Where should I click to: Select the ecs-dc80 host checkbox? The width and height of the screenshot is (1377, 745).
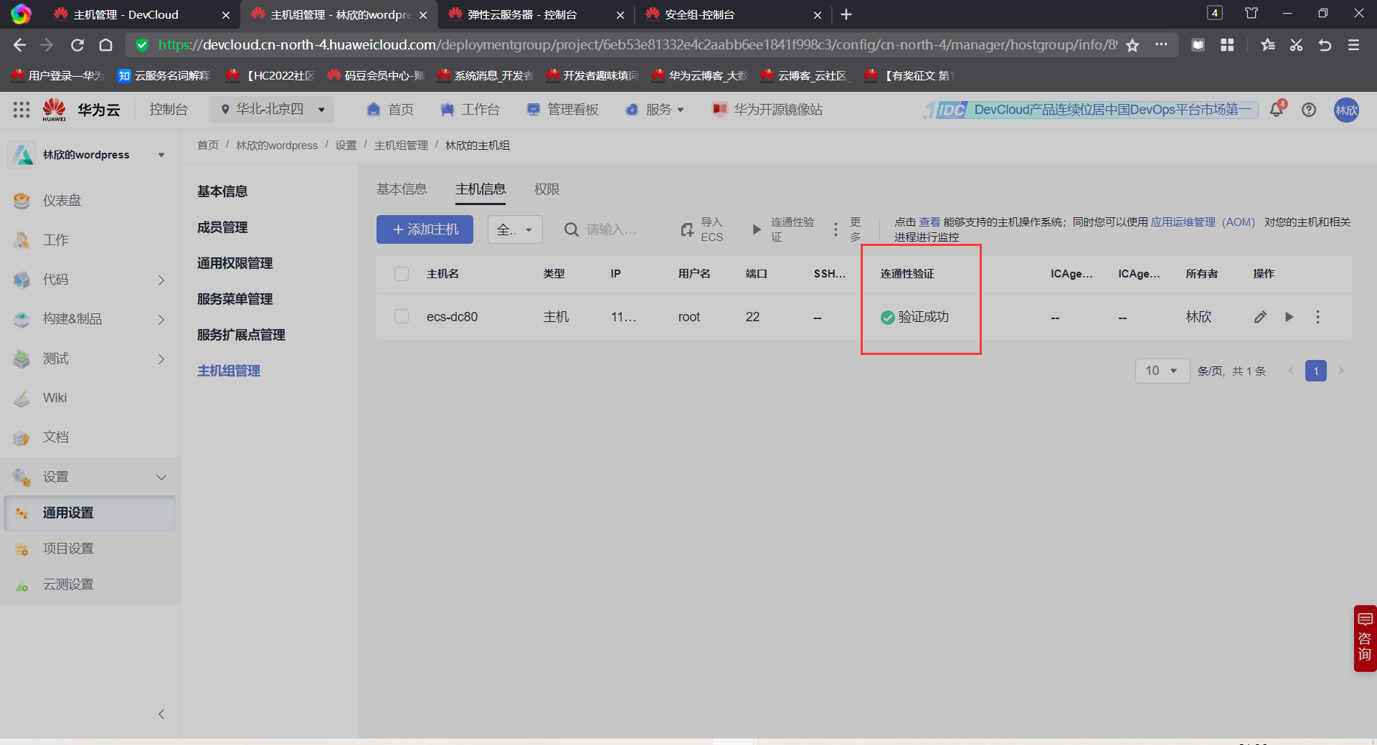[402, 317]
